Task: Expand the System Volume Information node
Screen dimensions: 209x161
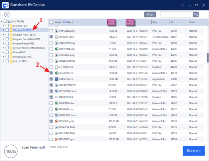Action: 3,48
